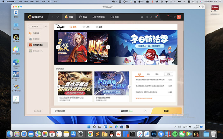
Task: Open the news item dated 12/30
Action: 154,80
